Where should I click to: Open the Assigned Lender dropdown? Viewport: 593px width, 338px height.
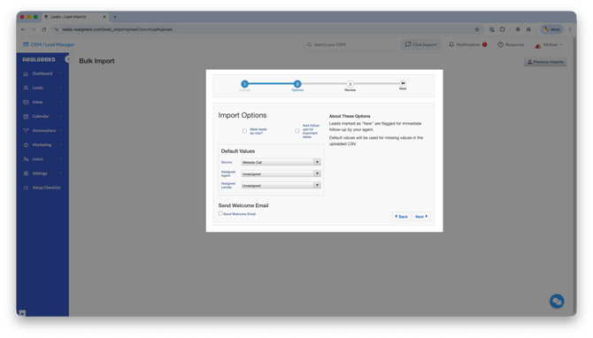click(281, 186)
